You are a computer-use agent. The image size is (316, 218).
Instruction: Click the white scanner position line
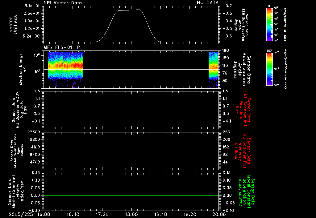[x=131, y=151]
